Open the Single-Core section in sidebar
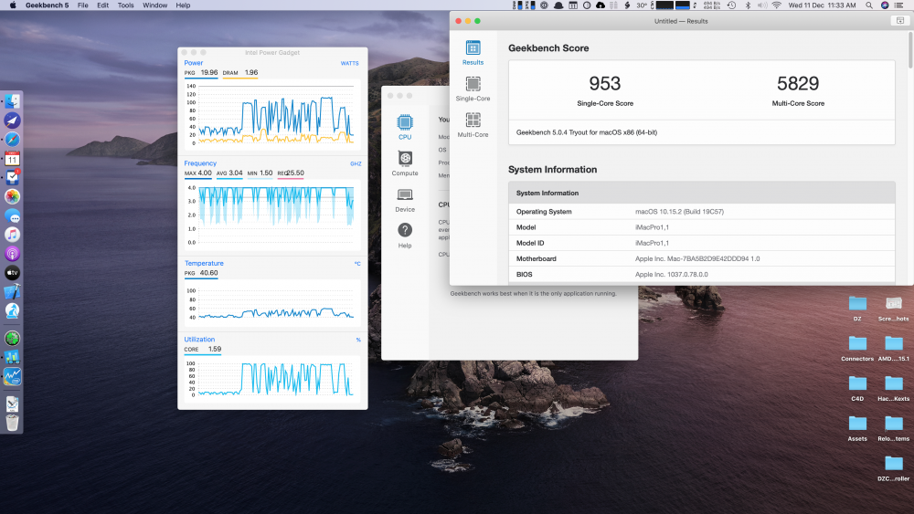Viewport: 914px width, 514px height. point(473,89)
